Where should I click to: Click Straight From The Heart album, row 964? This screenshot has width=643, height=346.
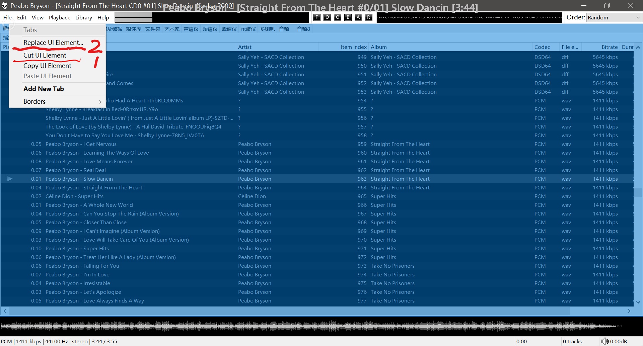click(x=400, y=187)
